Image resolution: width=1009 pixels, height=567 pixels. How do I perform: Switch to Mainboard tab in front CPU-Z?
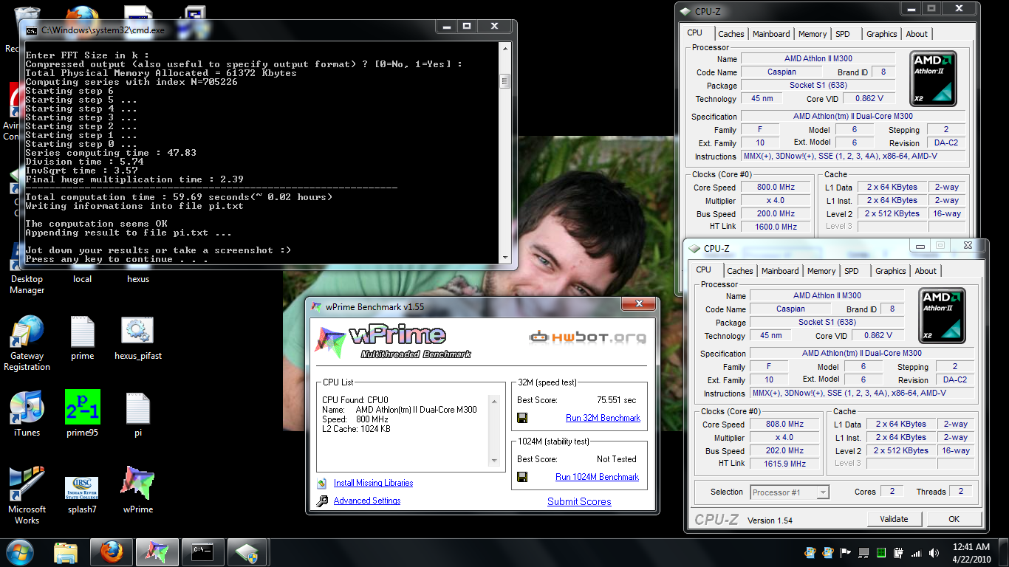[x=780, y=271]
